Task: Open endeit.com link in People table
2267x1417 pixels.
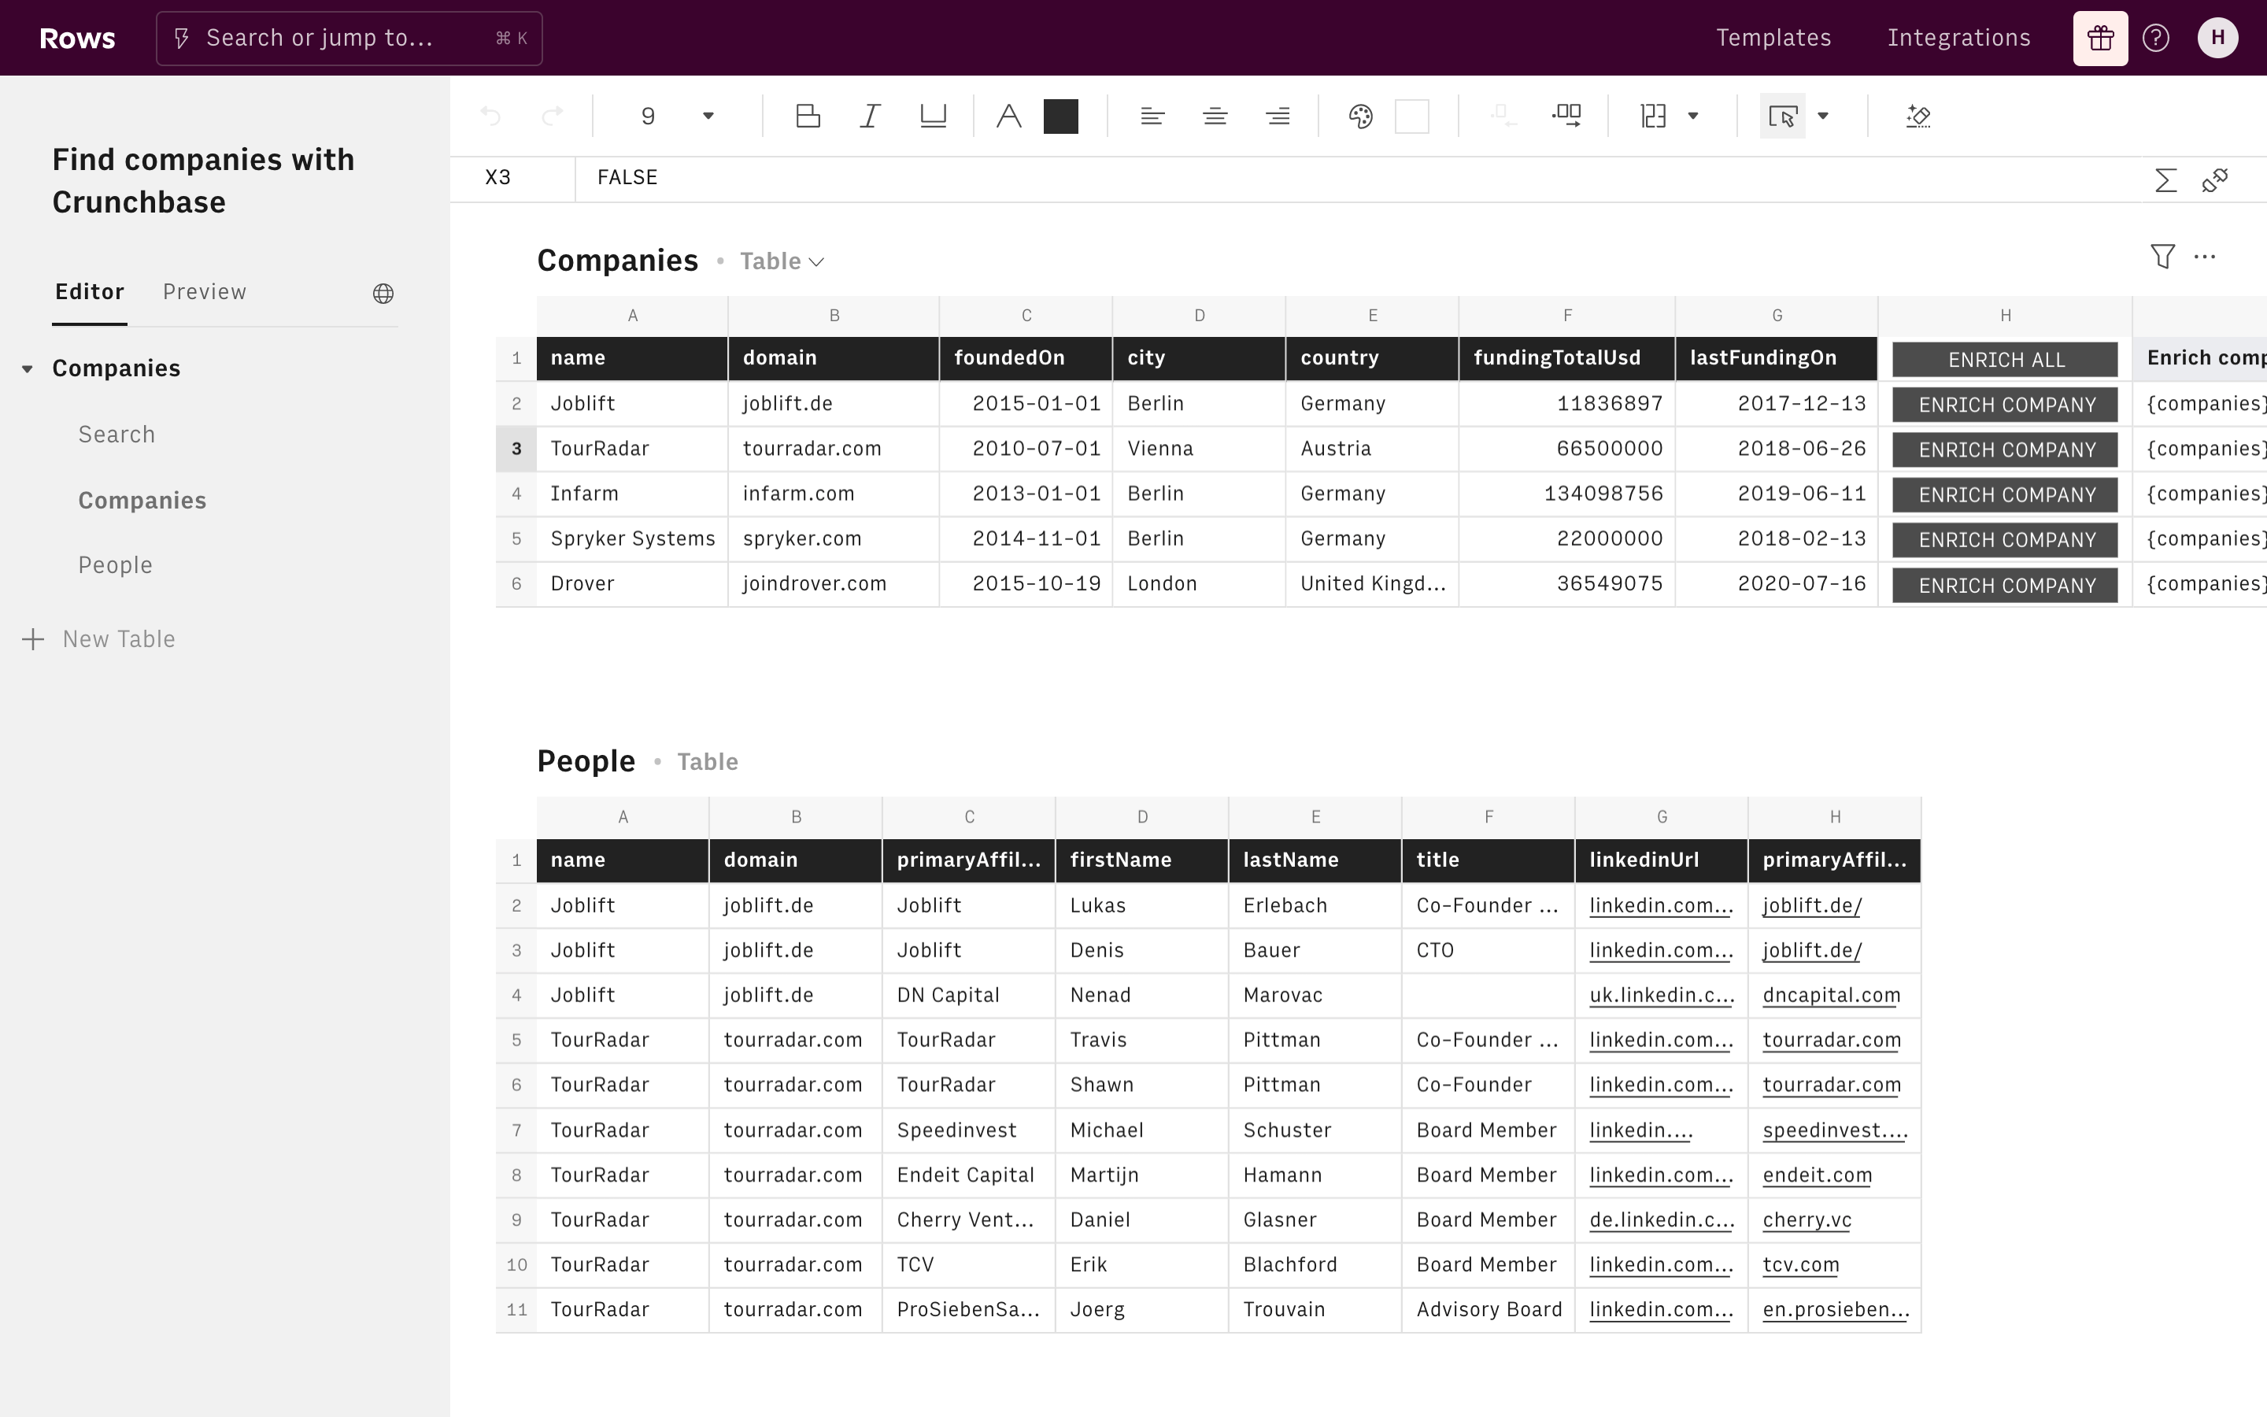Action: click(x=1818, y=1175)
